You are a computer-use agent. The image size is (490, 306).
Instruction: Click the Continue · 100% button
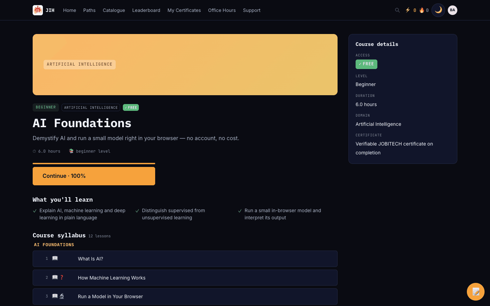point(94,176)
